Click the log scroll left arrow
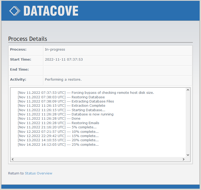The width and height of the screenshot is (201, 190). [x=13, y=159]
